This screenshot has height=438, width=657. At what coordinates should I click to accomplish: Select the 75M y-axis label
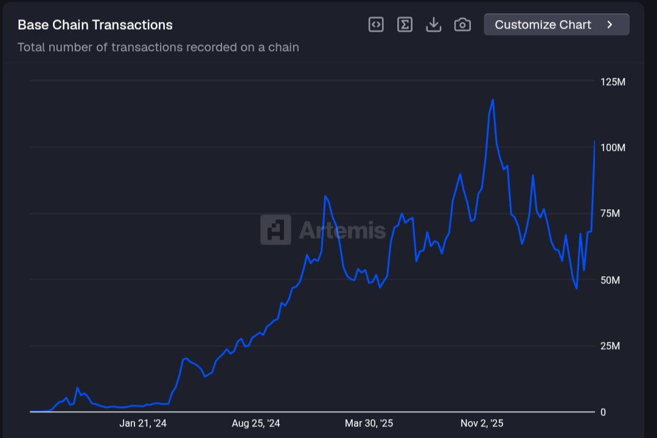[x=610, y=214]
